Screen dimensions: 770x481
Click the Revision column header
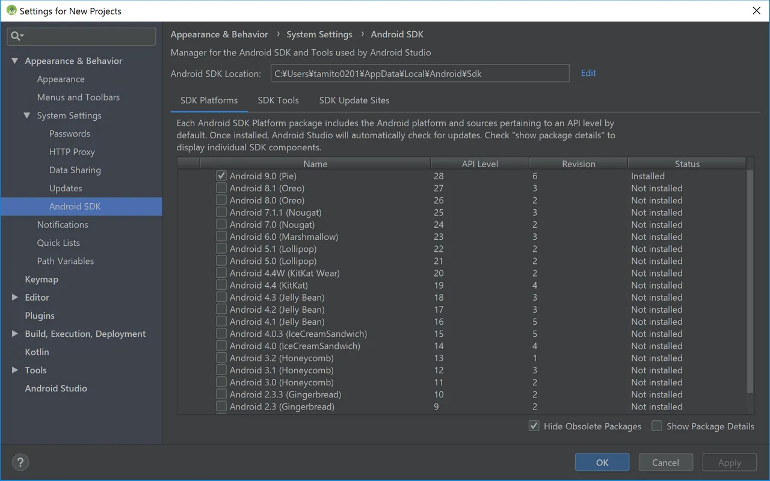click(x=579, y=164)
